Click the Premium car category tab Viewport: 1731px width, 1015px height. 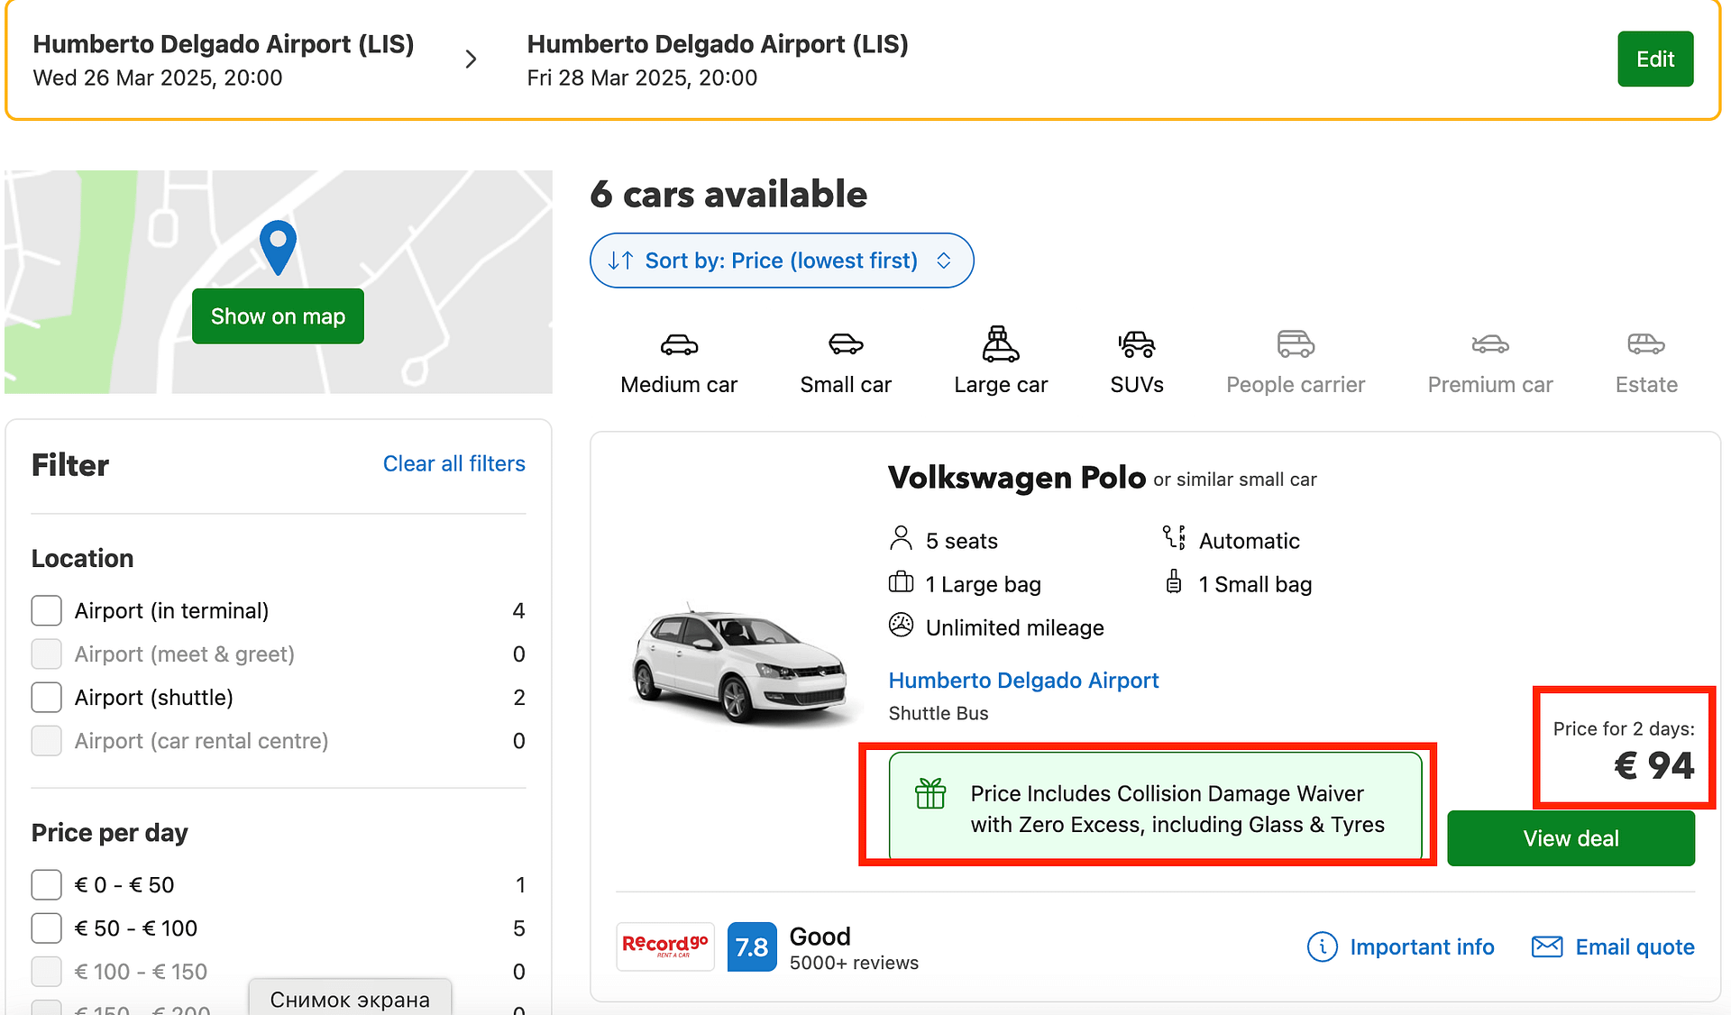(1490, 361)
